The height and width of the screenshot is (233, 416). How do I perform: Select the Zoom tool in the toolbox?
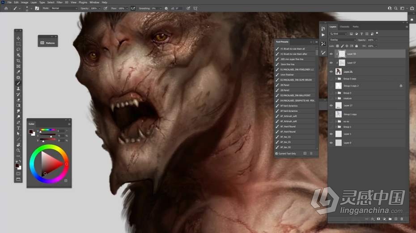pos(18,150)
